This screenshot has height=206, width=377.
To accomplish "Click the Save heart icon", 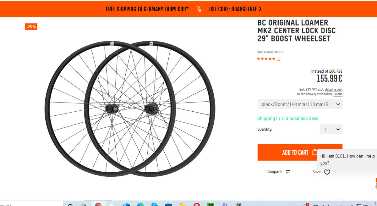I will 327,172.
